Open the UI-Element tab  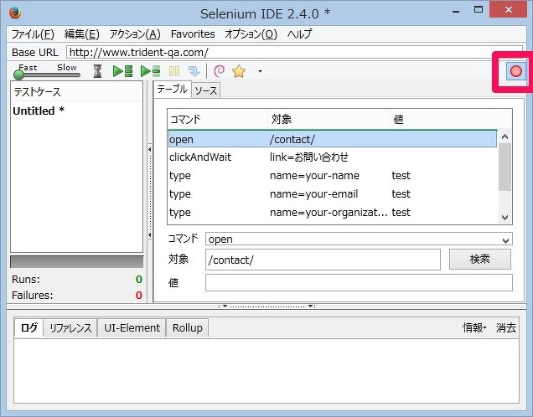coord(132,328)
